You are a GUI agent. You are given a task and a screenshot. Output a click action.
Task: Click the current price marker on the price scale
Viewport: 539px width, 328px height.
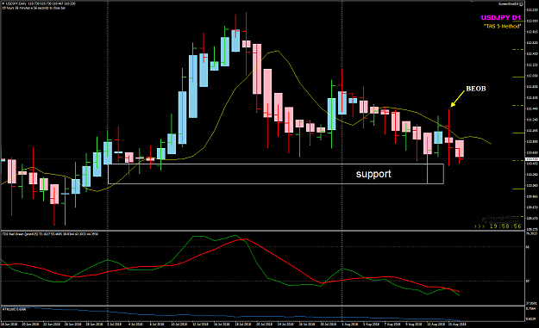(531, 159)
